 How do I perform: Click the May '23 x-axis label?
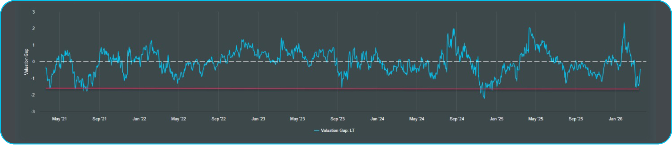click(297, 119)
